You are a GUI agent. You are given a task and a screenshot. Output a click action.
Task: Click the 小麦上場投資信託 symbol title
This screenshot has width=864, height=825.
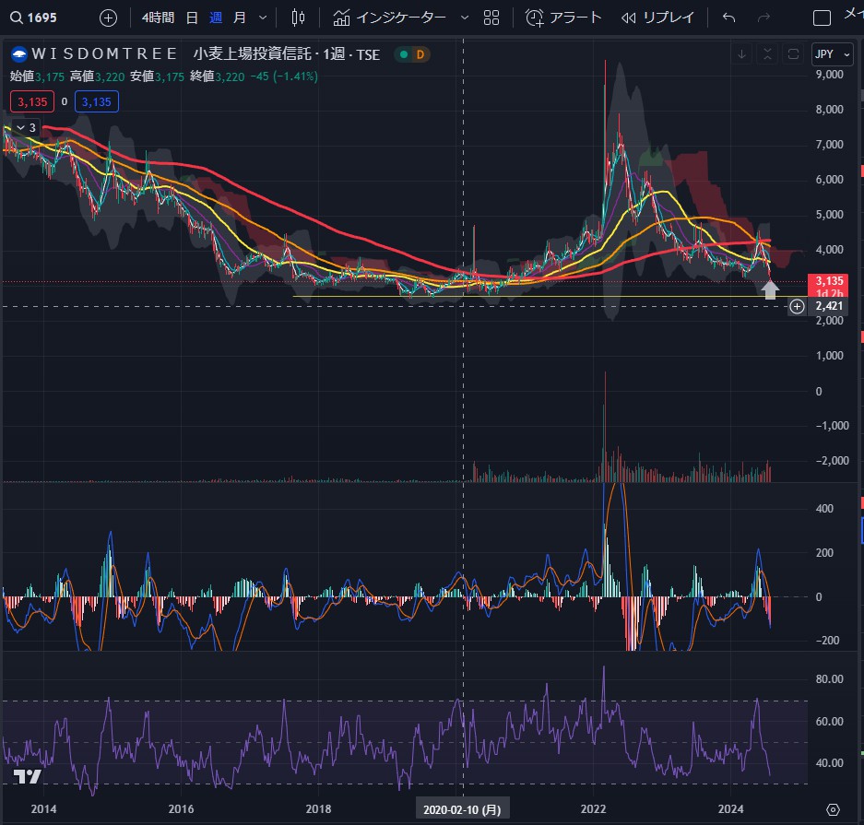(x=252, y=54)
